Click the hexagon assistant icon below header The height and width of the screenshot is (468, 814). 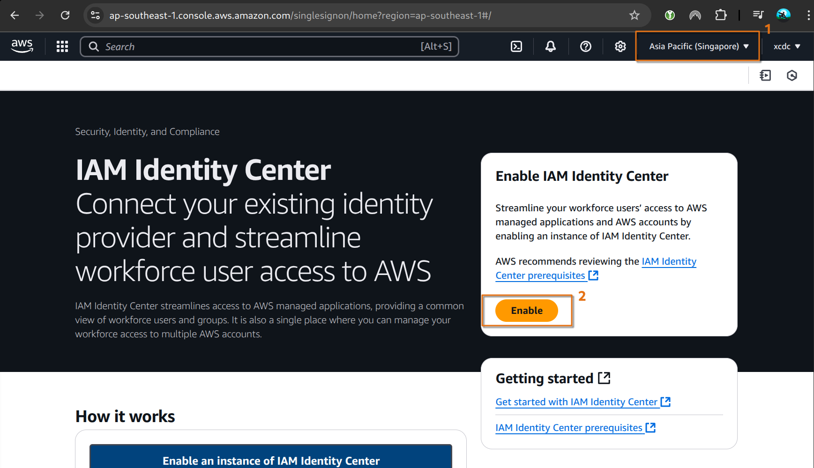point(792,75)
